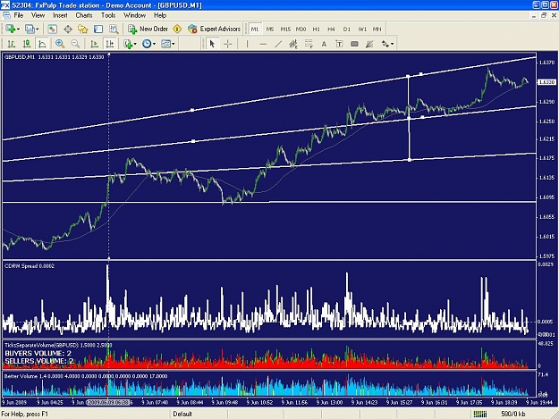Restore the inner chart window button

pos(544,15)
